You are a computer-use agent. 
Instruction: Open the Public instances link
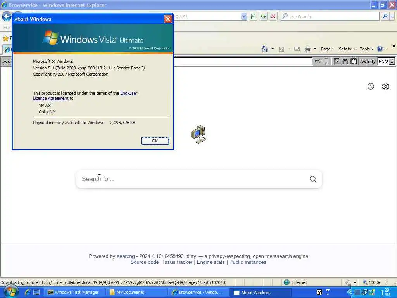click(x=248, y=262)
